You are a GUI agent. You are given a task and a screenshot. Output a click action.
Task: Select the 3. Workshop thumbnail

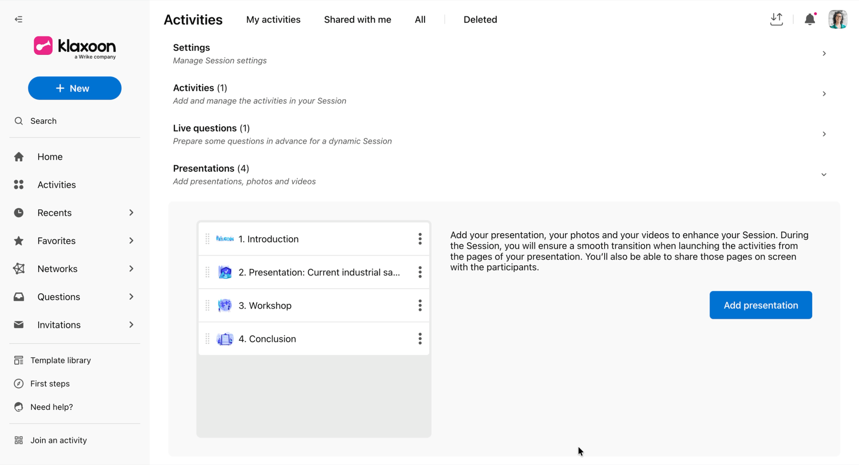225,305
